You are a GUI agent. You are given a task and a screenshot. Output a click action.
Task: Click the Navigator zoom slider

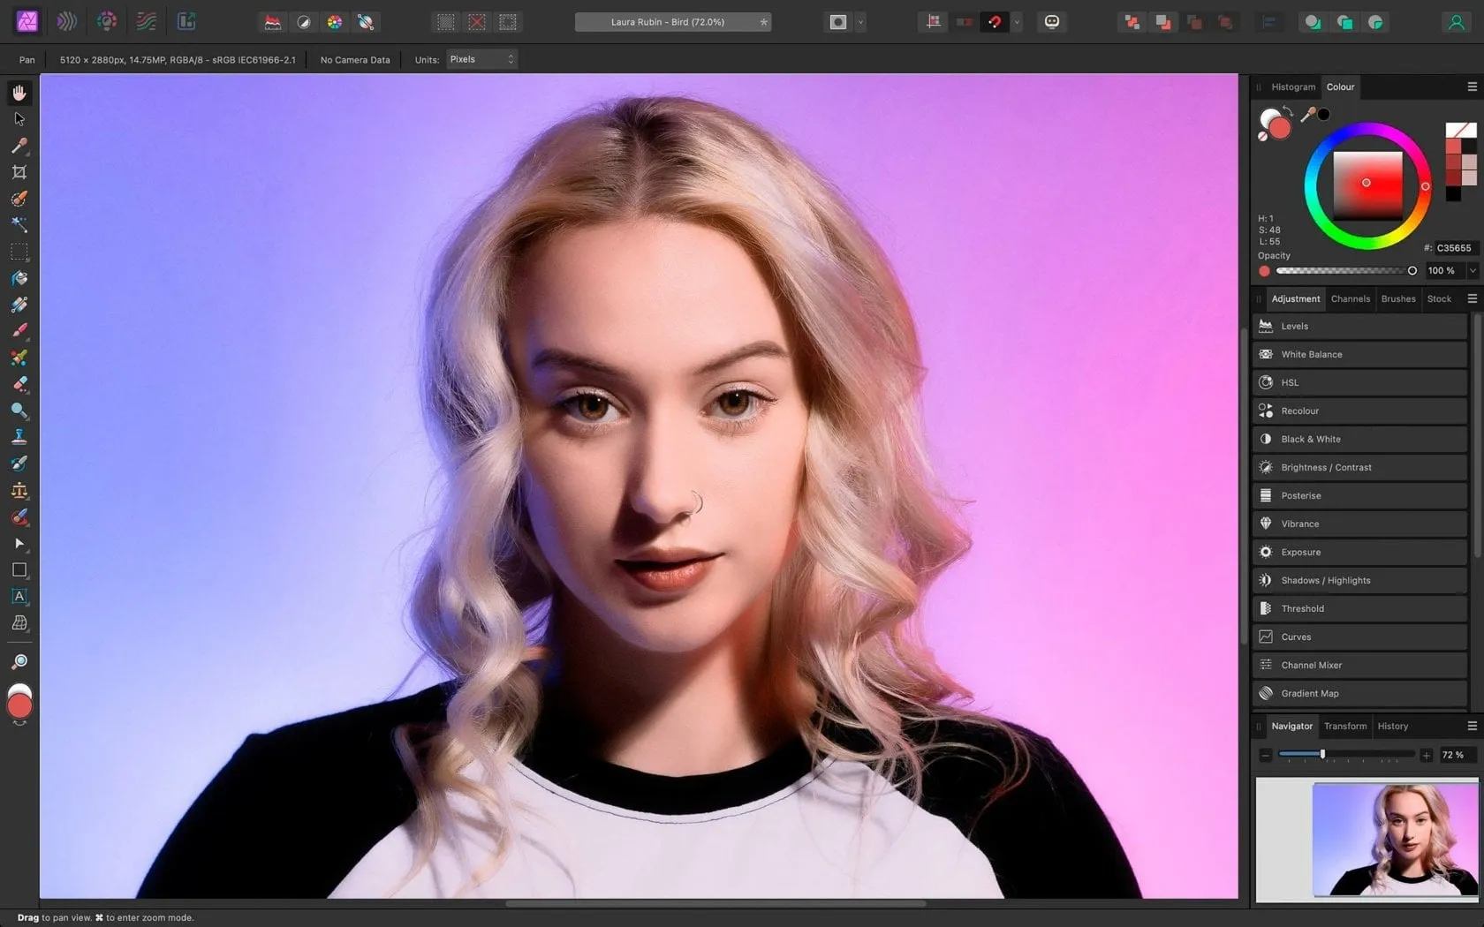[x=1344, y=755]
